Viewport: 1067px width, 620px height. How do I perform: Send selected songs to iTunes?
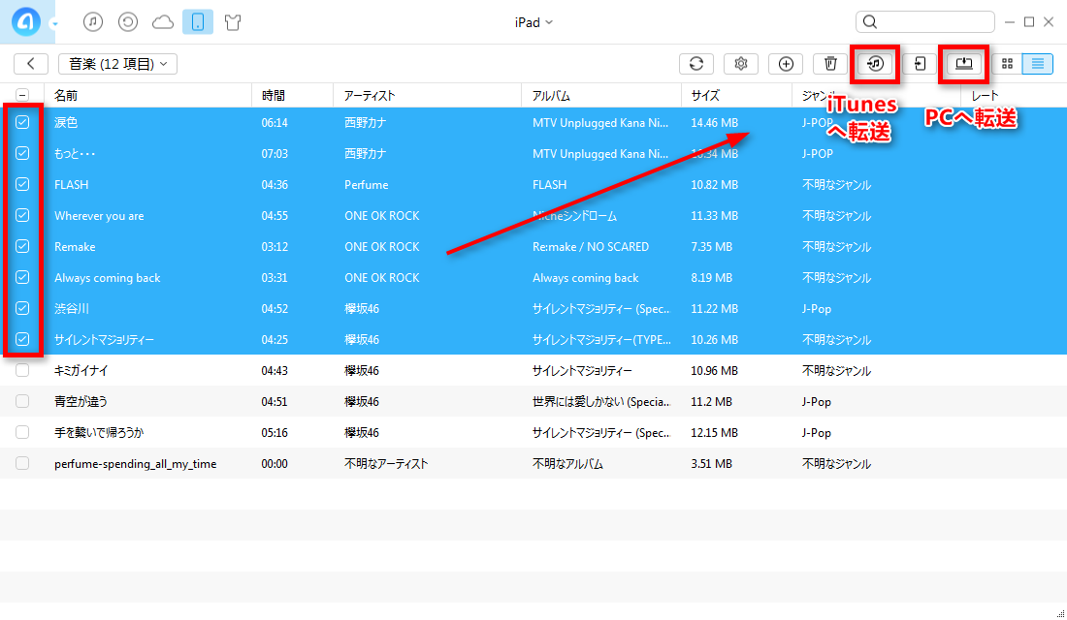[875, 63]
